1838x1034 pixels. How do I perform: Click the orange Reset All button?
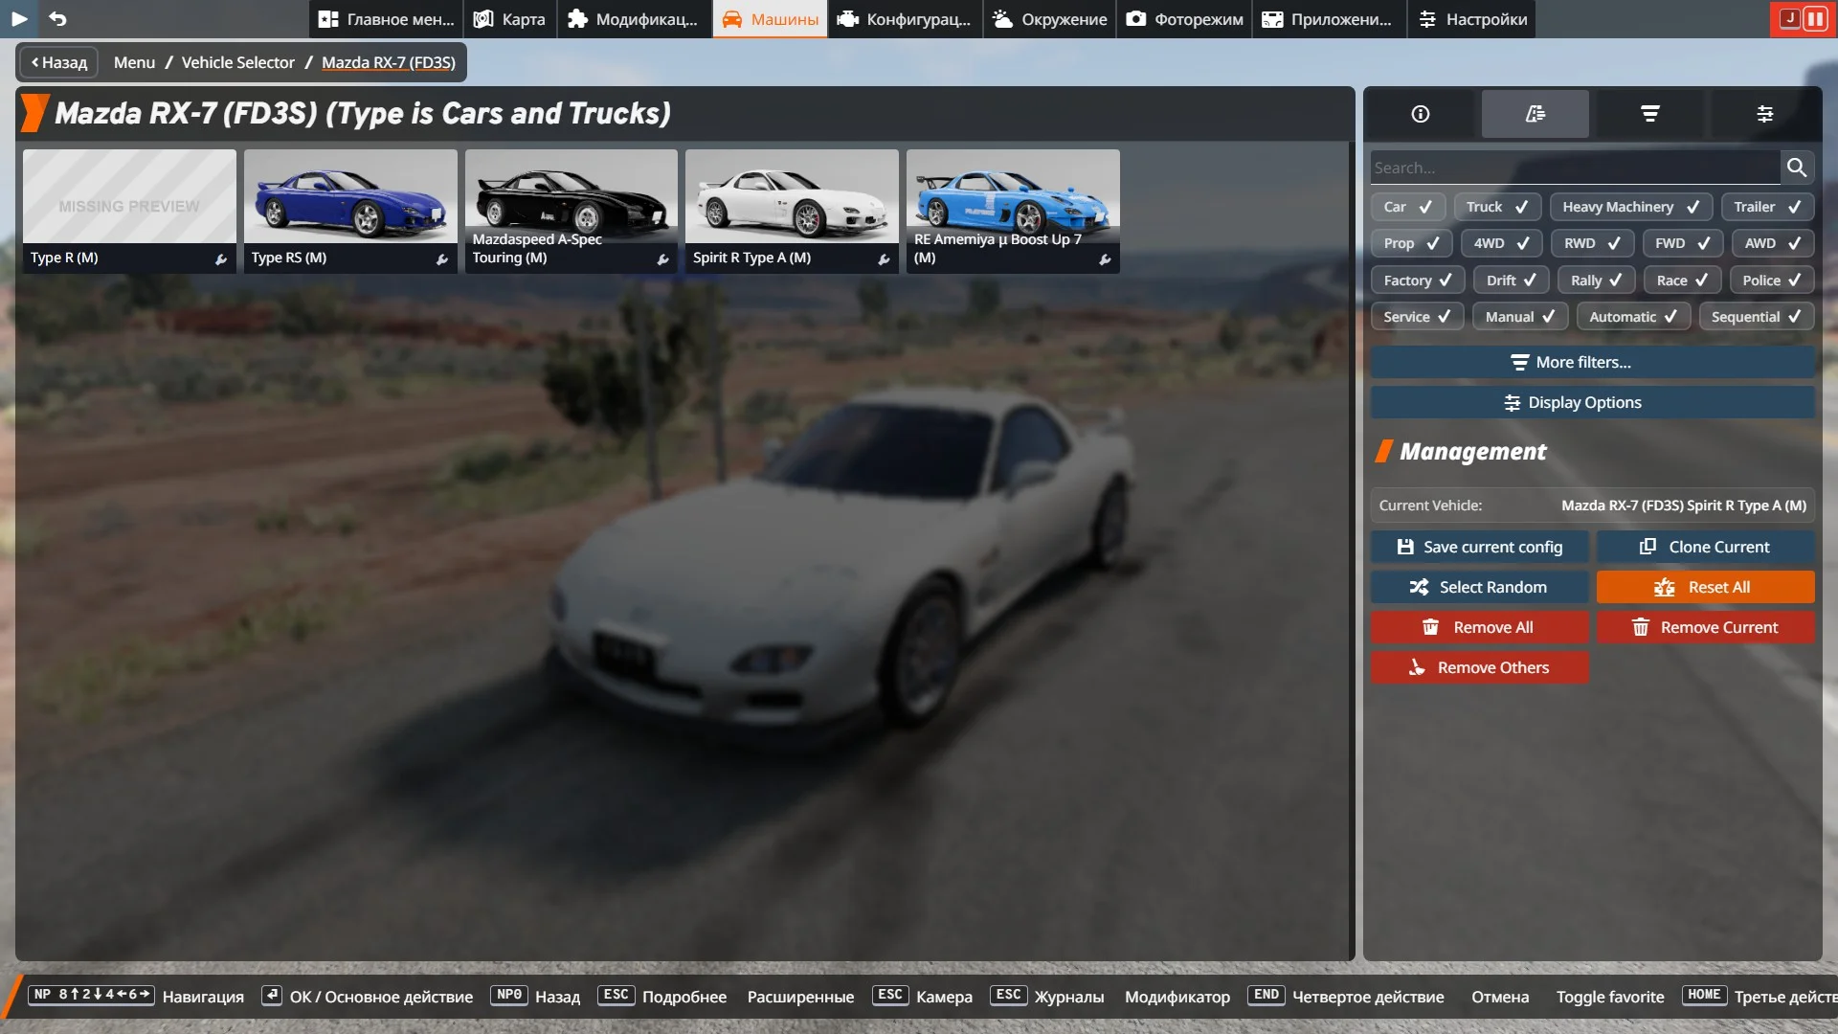pos(1706,587)
